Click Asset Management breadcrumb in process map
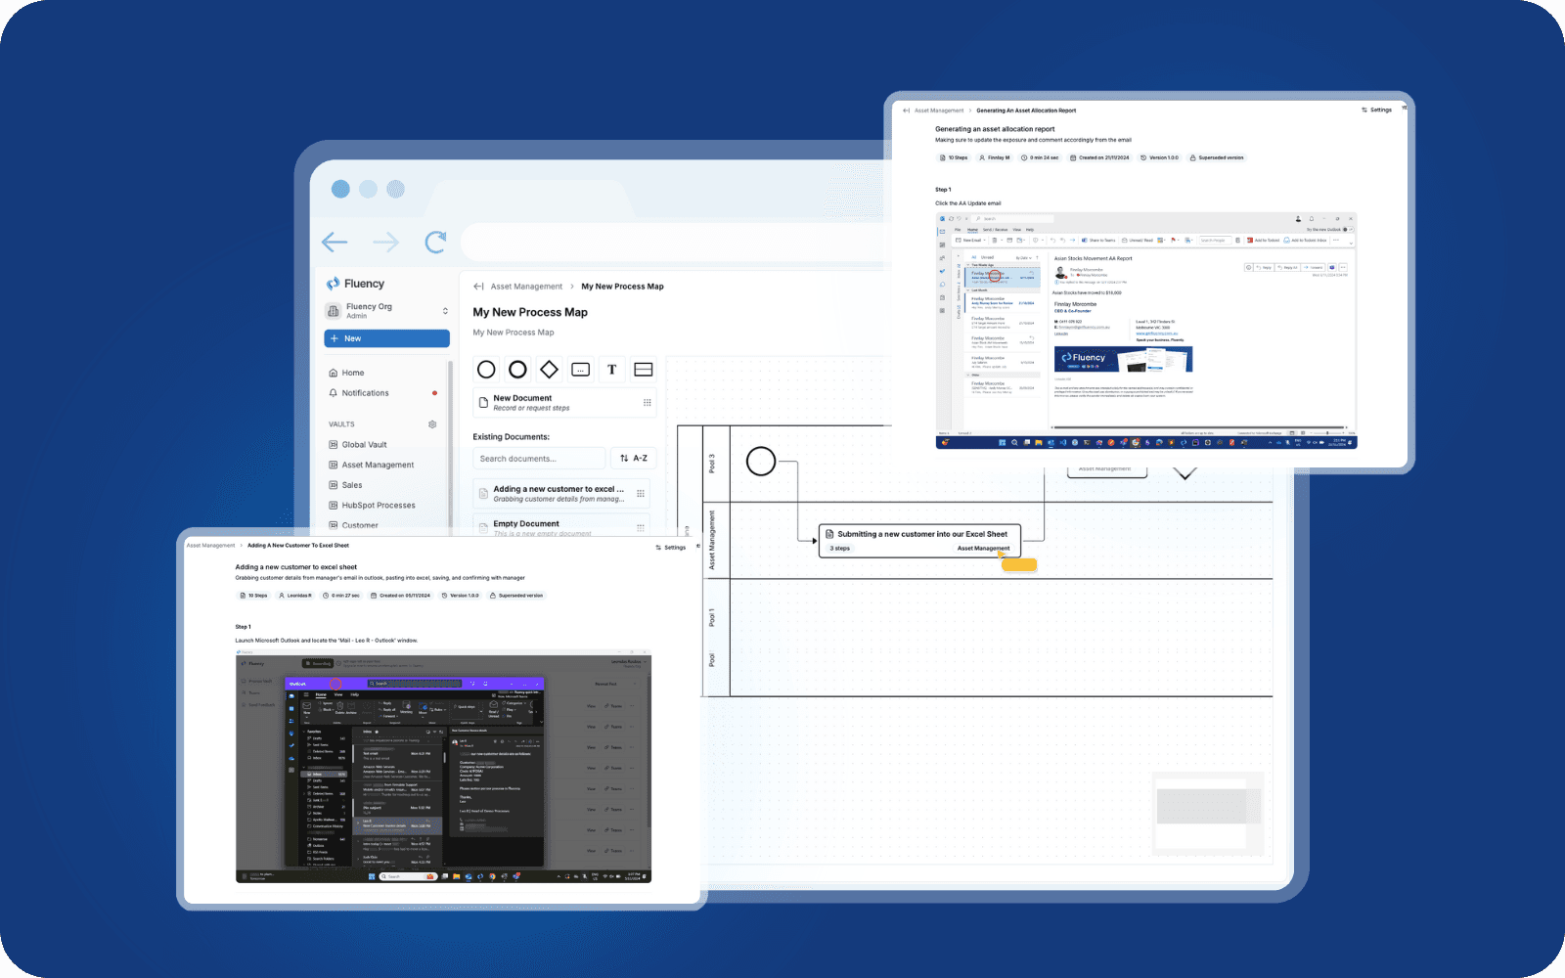This screenshot has width=1565, height=978. (x=526, y=287)
